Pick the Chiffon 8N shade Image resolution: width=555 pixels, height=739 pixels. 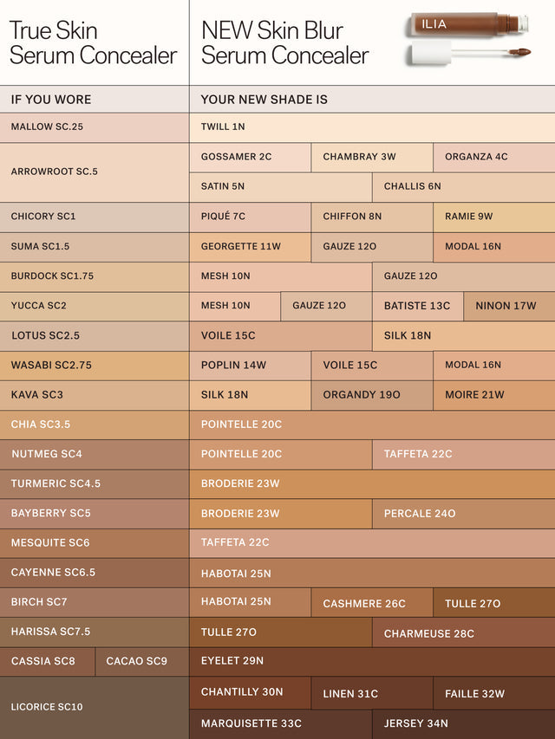[x=372, y=217]
